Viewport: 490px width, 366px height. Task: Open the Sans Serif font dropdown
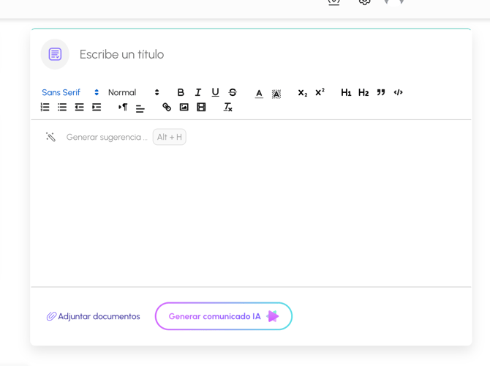(x=70, y=92)
